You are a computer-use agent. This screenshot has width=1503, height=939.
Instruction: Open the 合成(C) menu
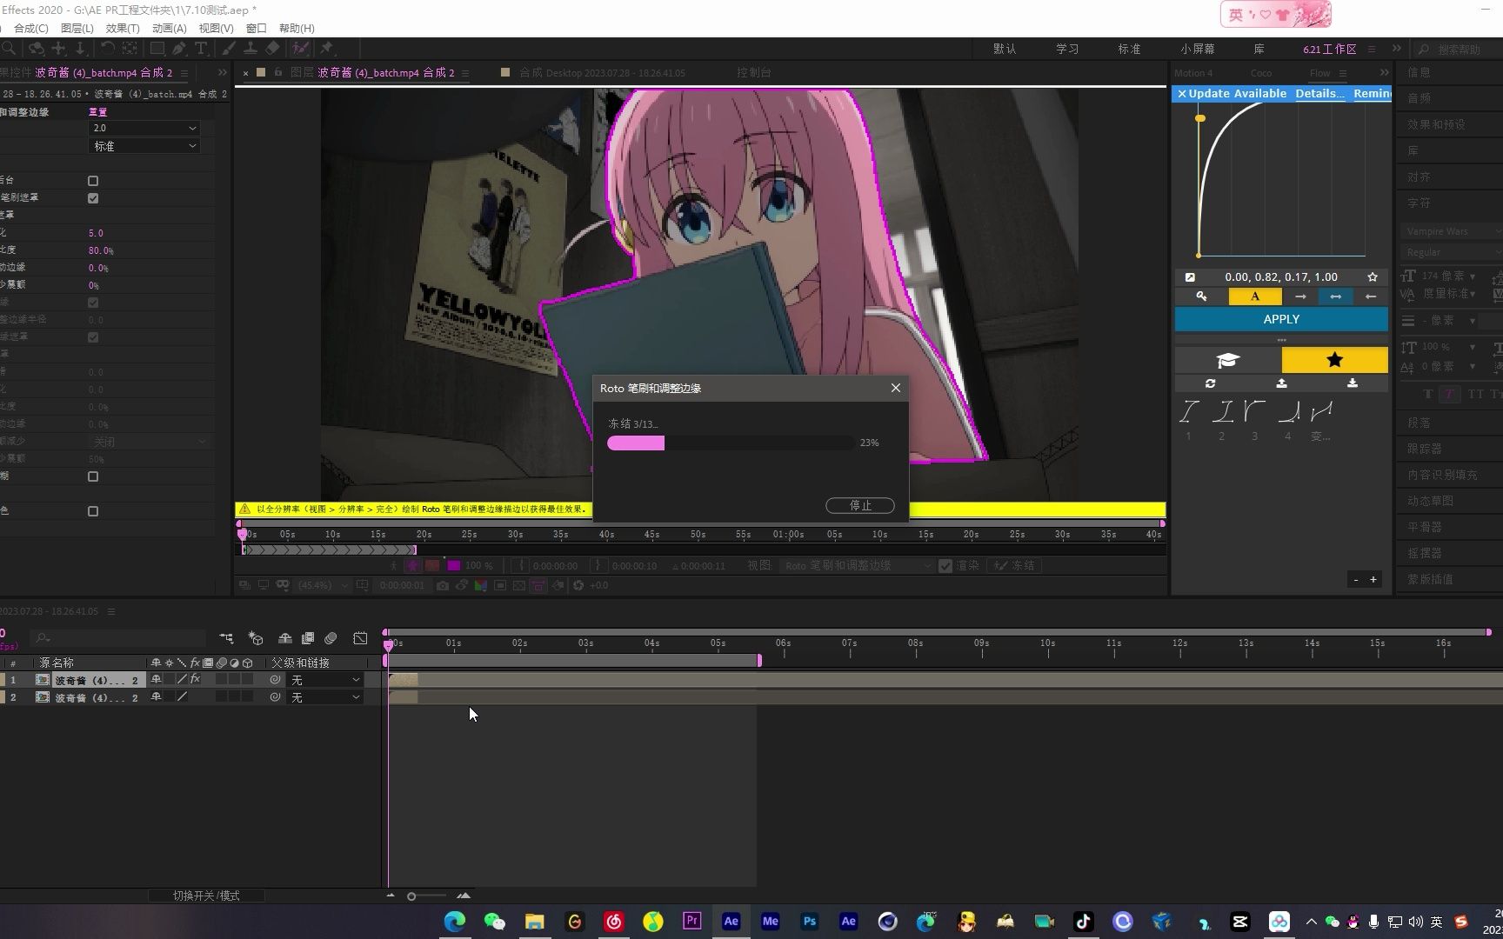coord(31,28)
